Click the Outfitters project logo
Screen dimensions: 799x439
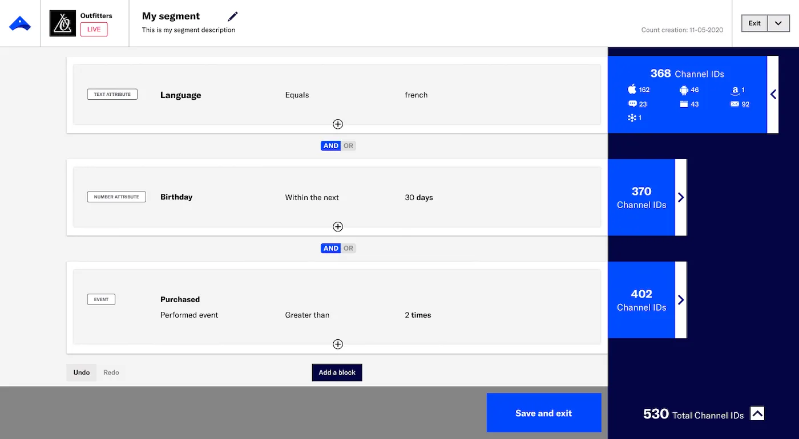pyautogui.click(x=62, y=23)
